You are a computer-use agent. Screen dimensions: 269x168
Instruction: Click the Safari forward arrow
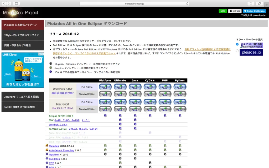tap(9, 3)
